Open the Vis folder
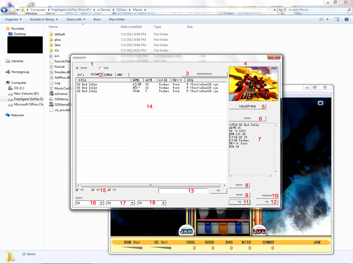This screenshot has width=353, height=264. 56,50
